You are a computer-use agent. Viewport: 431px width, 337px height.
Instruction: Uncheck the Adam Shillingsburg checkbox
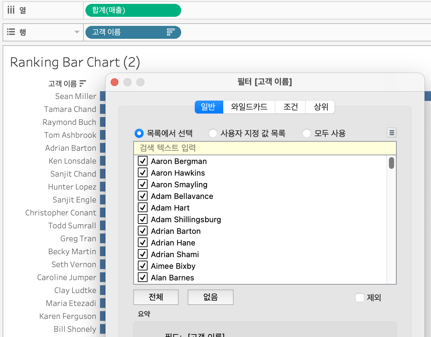143,219
